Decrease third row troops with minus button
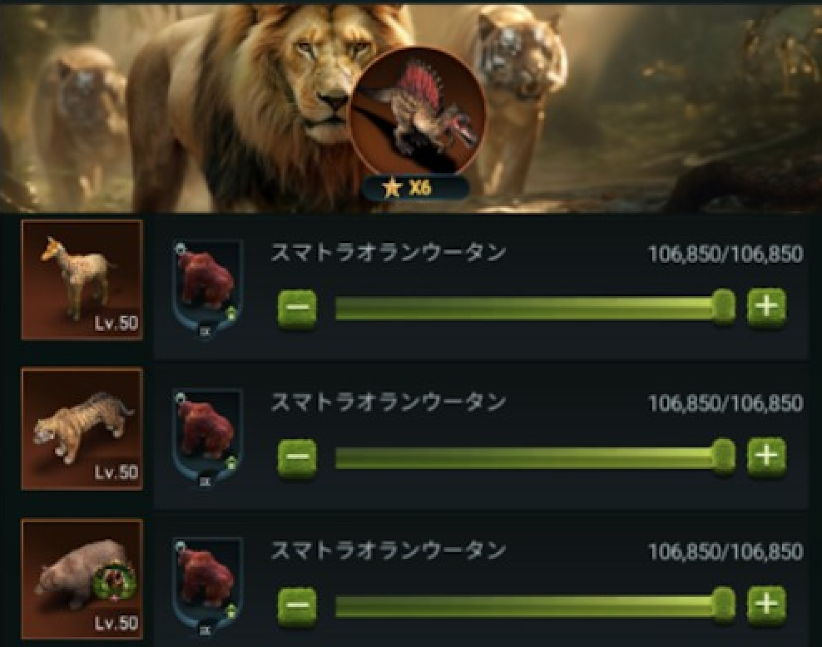This screenshot has height=647, width=822. click(x=297, y=606)
